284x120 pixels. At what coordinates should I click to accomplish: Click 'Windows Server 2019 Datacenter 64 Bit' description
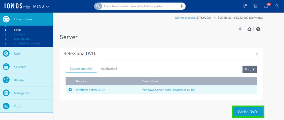[x=168, y=90]
